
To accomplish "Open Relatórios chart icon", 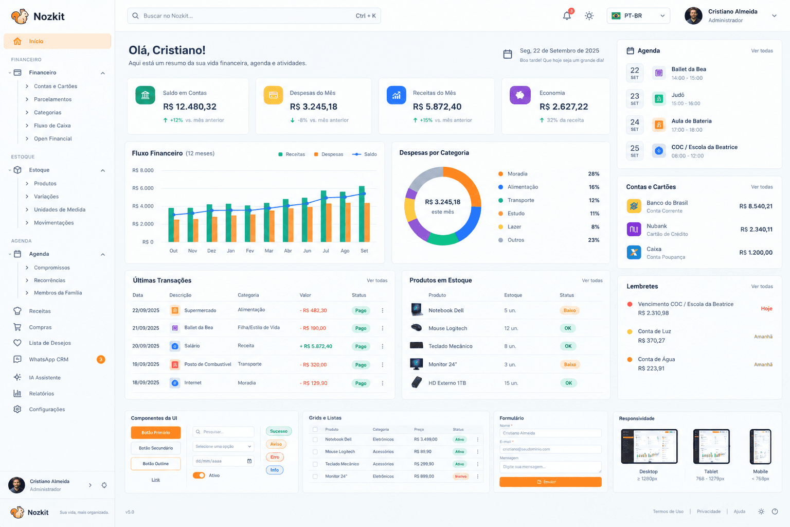I will [x=17, y=393].
